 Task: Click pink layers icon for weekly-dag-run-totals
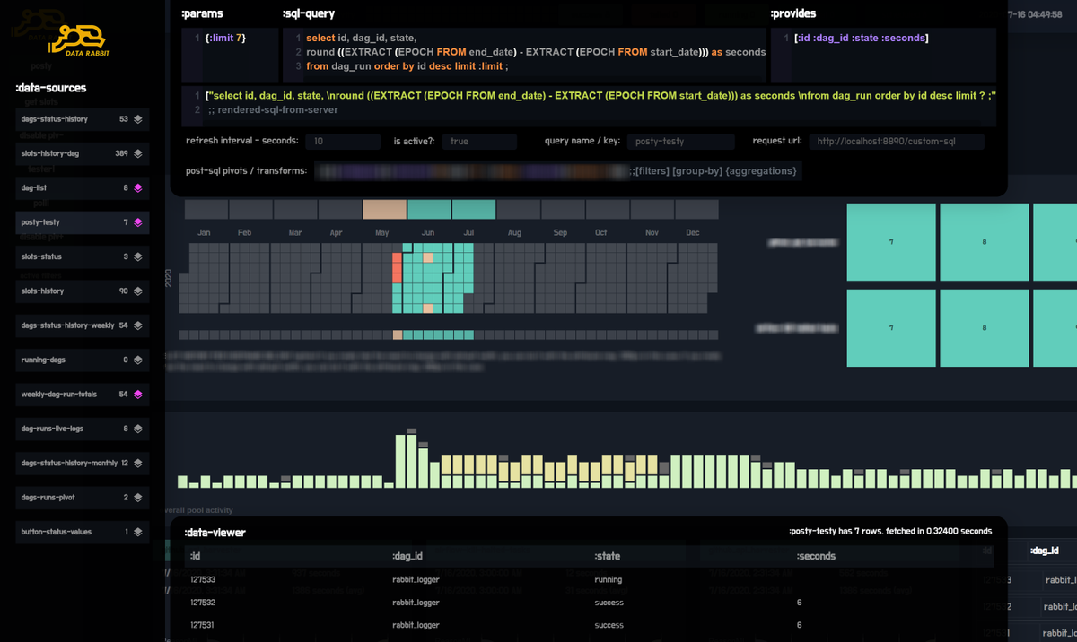tap(138, 394)
